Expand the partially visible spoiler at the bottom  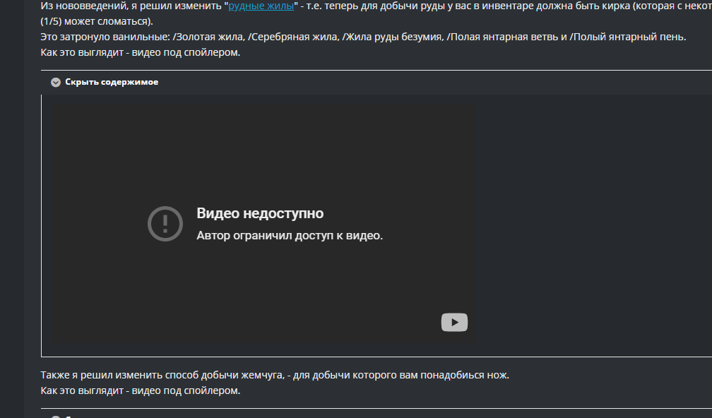point(56,415)
